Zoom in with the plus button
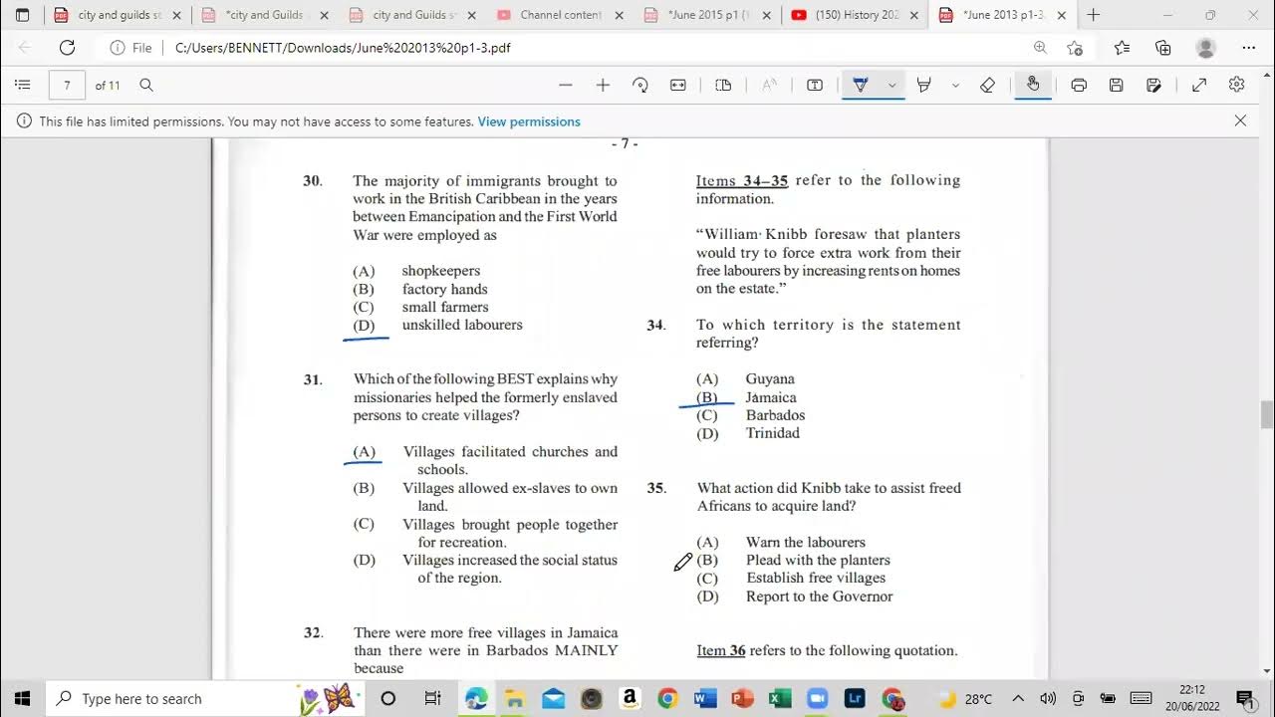The height and width of the screenshot is (717, 1275). pos(603,86)
